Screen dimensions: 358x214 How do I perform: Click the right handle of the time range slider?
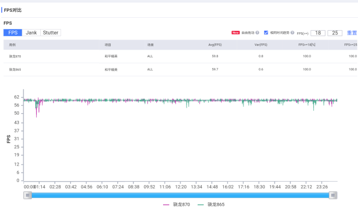(x=333, y=195)
